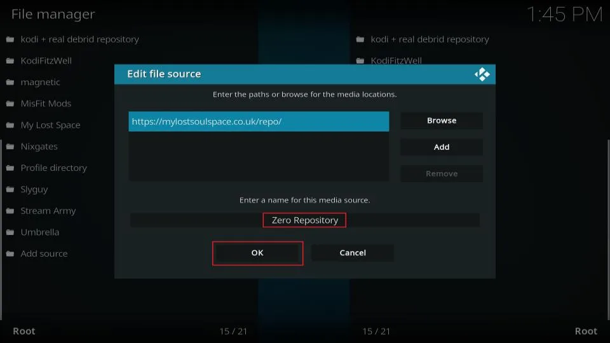Click folder icon next to MisFit Mods
The height and width of the screenshot is (343, 610).
tap(10, 104)
